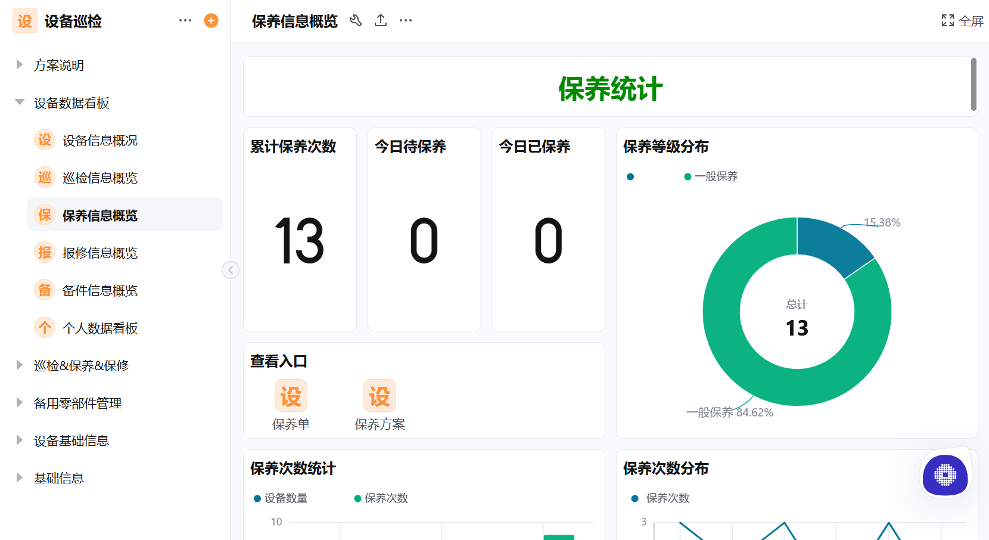
Task: Click the 保养单 entry icon
Action: coord(291,395)
